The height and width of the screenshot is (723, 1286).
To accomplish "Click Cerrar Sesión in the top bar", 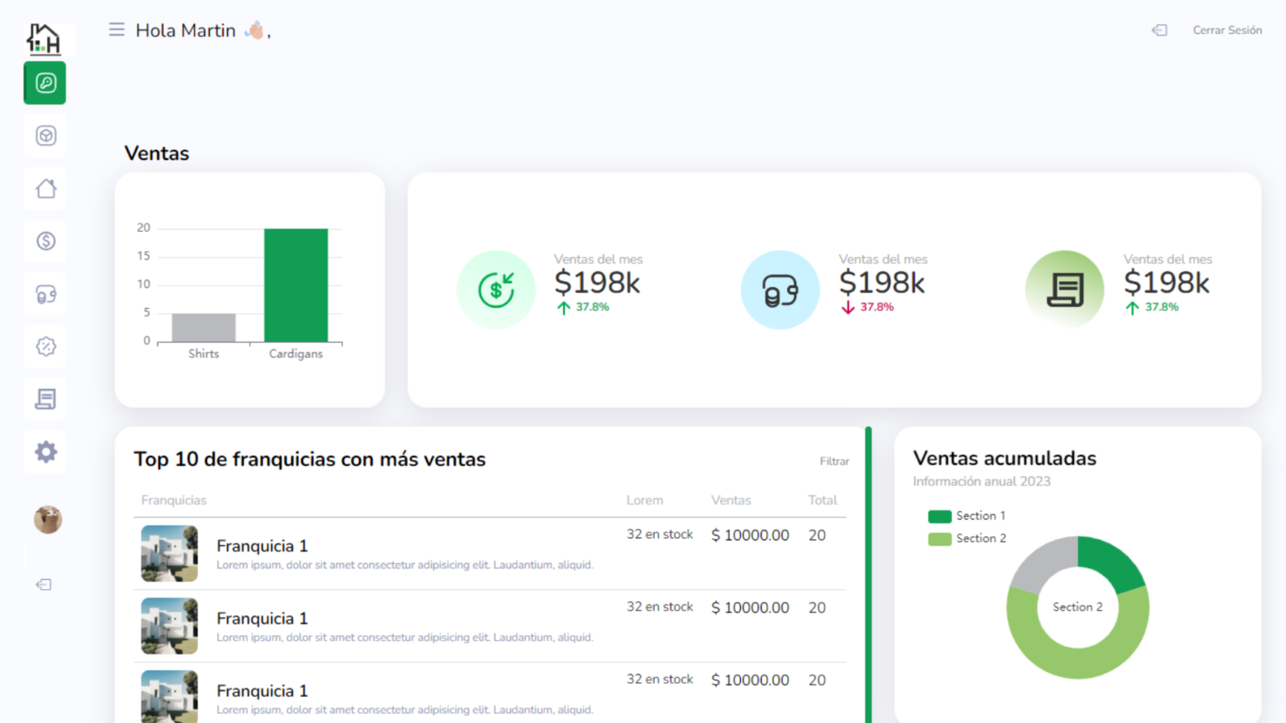I will point(1227,30).
